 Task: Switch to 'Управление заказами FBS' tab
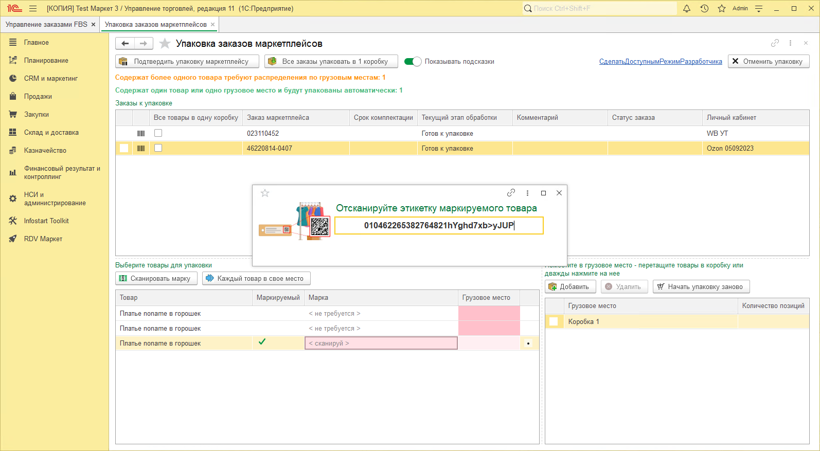click(46, 25)
